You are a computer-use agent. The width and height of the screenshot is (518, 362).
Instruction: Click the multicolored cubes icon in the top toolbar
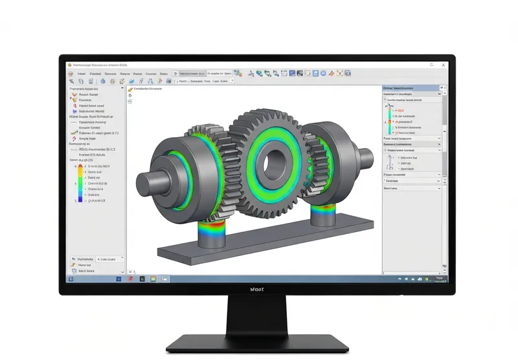(238, 74)
